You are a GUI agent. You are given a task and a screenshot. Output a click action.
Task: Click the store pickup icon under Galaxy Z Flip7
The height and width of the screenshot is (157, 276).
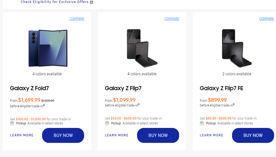tap(107, 123)
